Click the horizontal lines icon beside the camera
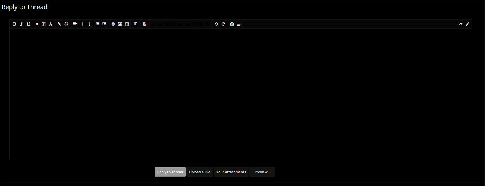This screenshot has height=186, width=485. [x=239, y=24]
